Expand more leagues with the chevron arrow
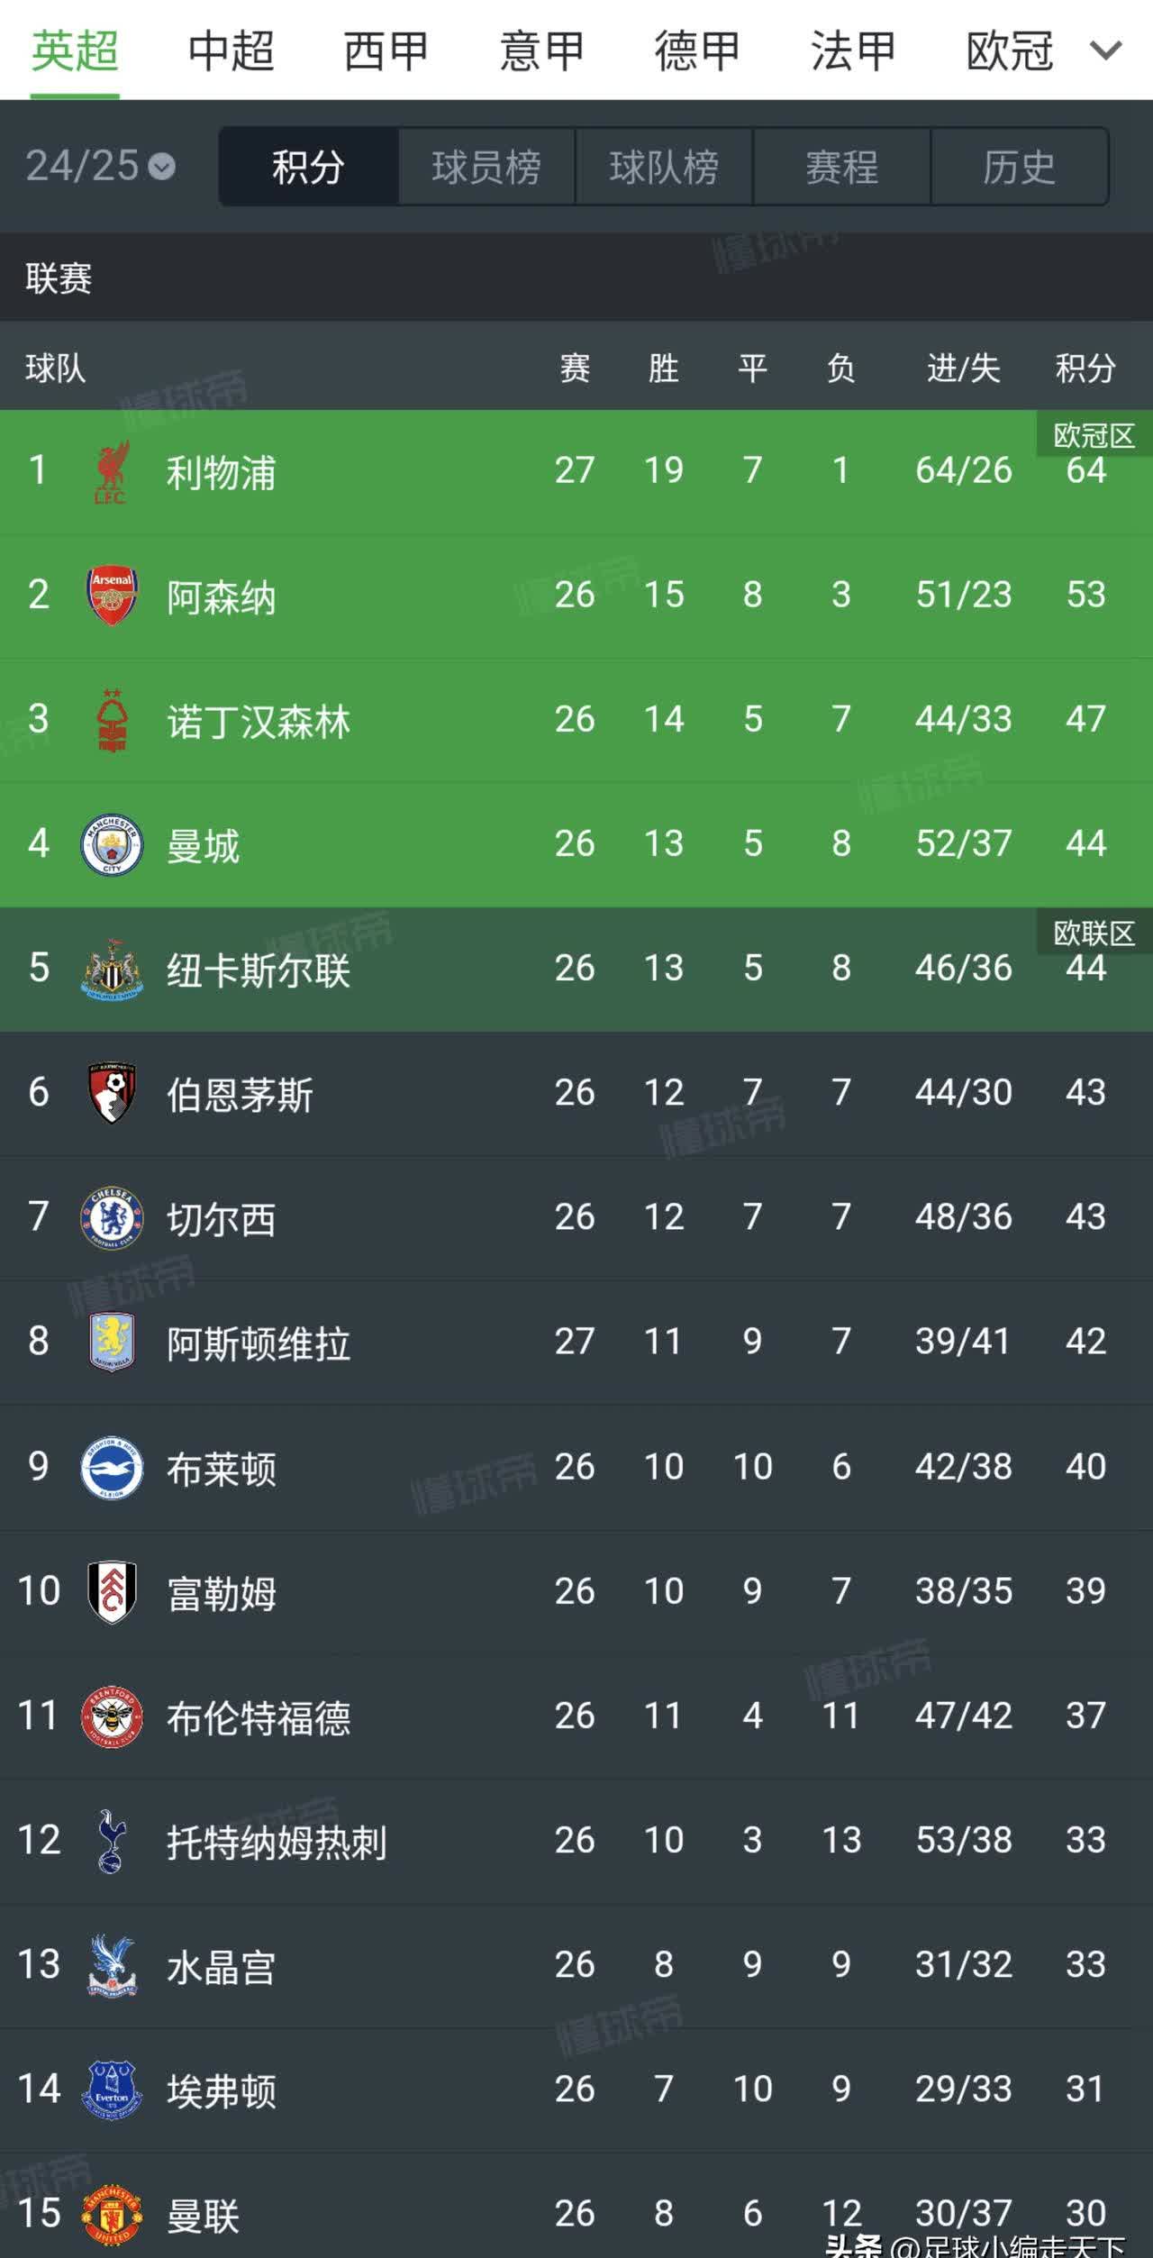The height and width of the screenshot is (2258, 1153). 1105,50
